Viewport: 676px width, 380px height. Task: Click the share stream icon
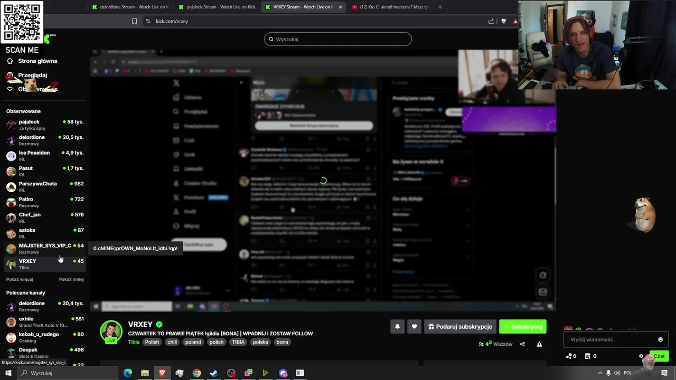(x=522, y=344)
